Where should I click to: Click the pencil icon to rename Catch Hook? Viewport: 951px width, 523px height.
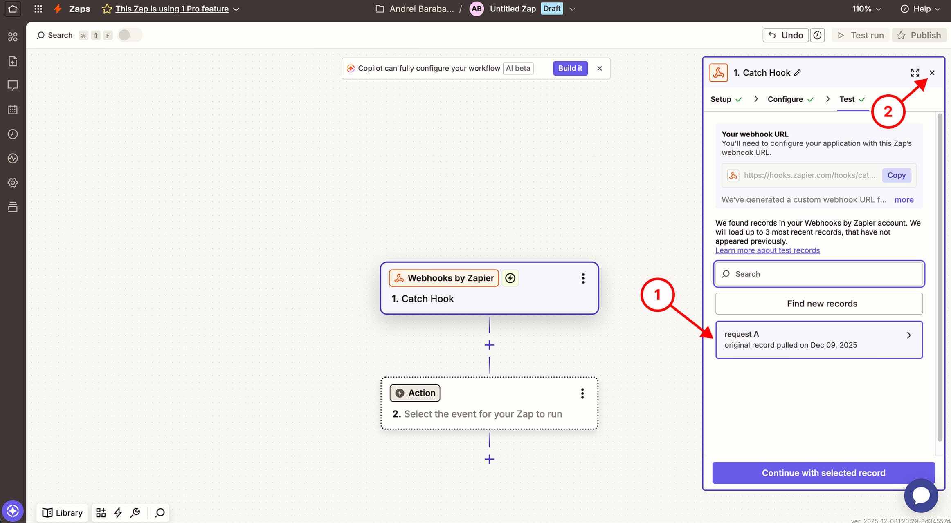pos(797,73)
